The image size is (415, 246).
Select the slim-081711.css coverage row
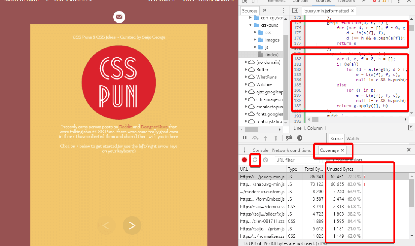pos(323,221)
